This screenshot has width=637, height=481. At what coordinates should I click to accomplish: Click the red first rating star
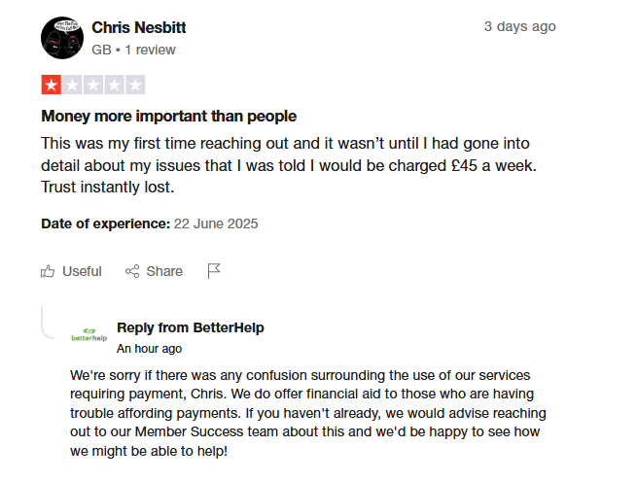tap(51, 86)
